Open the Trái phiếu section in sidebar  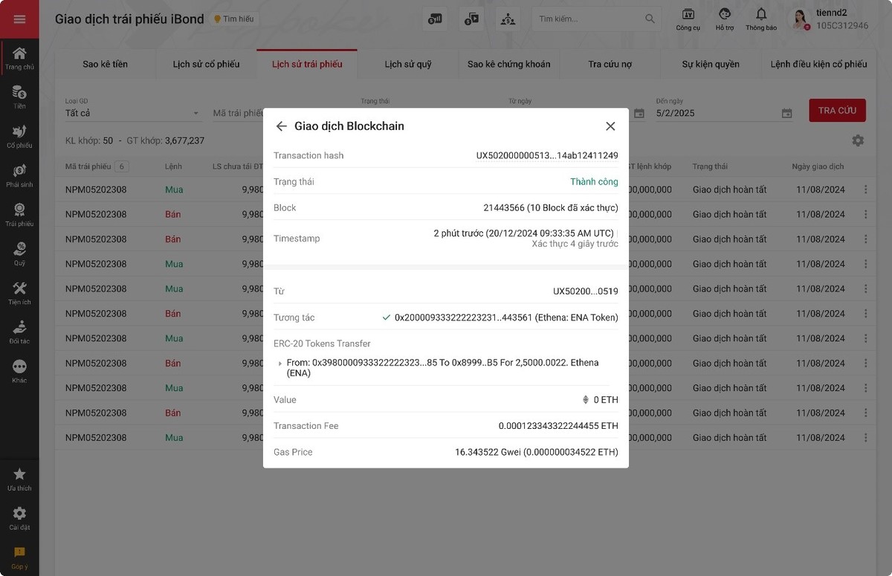point(19,214)
